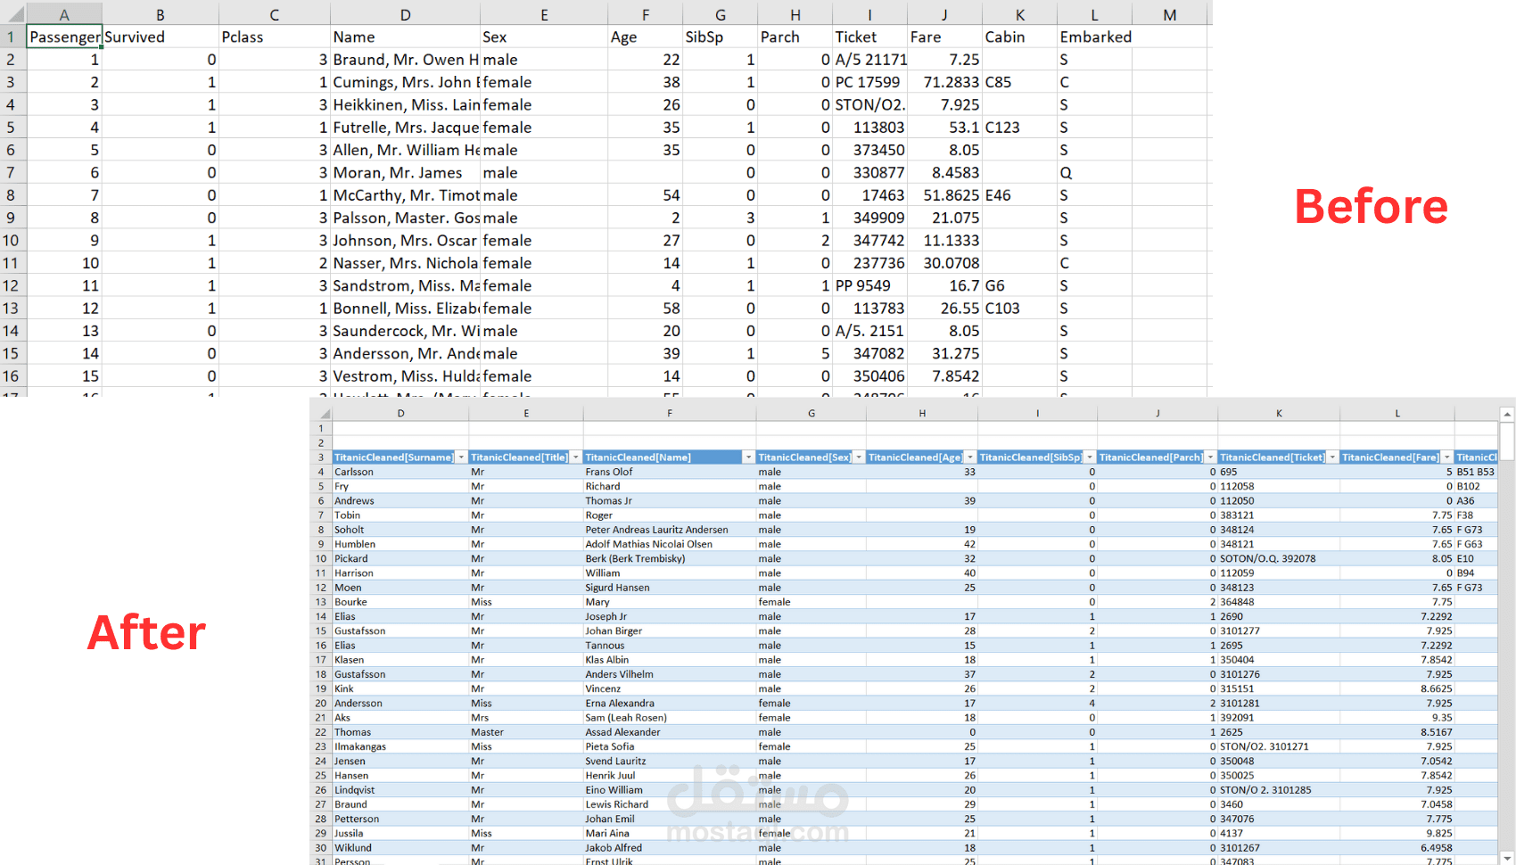
Task: Select the vertical scrollbar thumb in the After sheet
Action: click(1507, 441)
